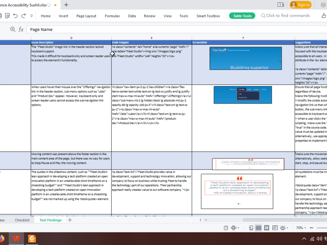The image size is (327, 245).
Task: Select the red quotation marks slideshow screenshot thumbnail
Action: pyautogui.click(x=237, y=191)
